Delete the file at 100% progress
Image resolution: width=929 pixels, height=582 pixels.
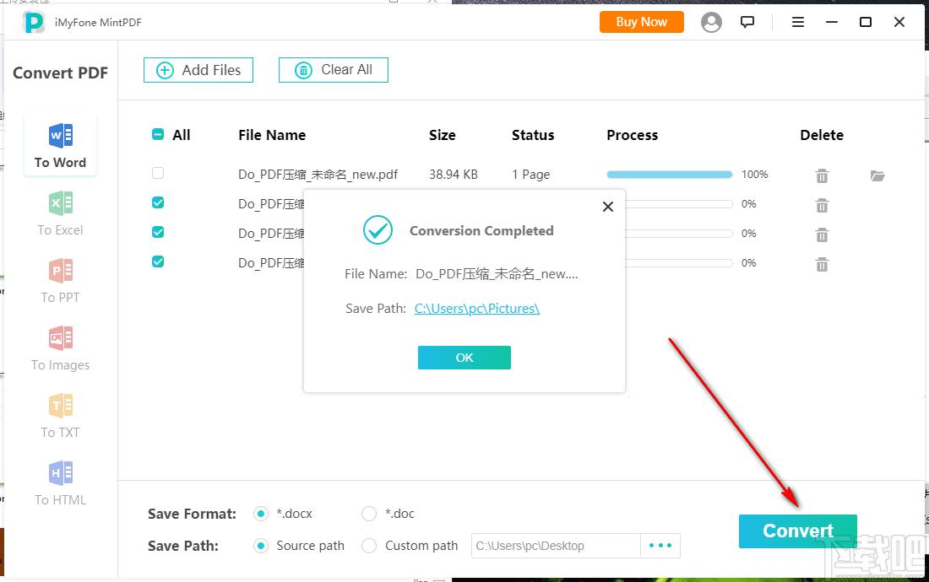tap(822, 175)
